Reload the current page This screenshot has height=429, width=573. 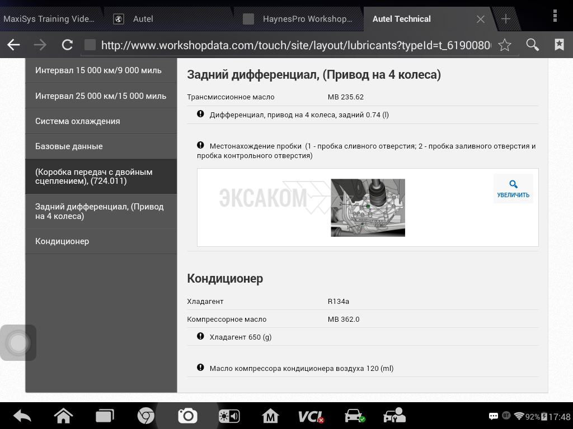coord(67,45)
